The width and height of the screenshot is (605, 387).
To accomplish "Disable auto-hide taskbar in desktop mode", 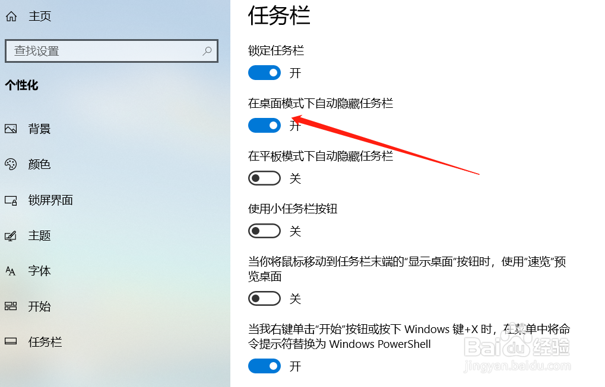I will tap(264, 125).
